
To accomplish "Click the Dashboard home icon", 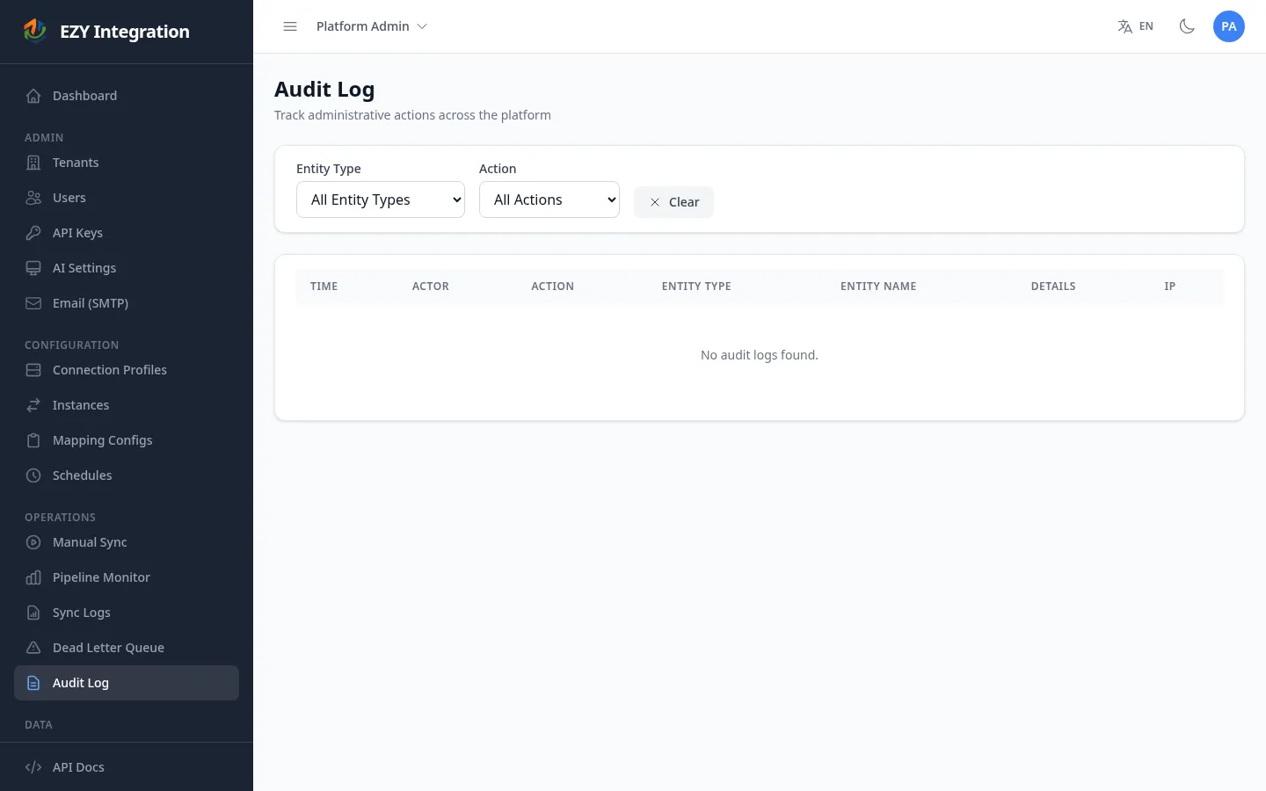I will (33, 96).
